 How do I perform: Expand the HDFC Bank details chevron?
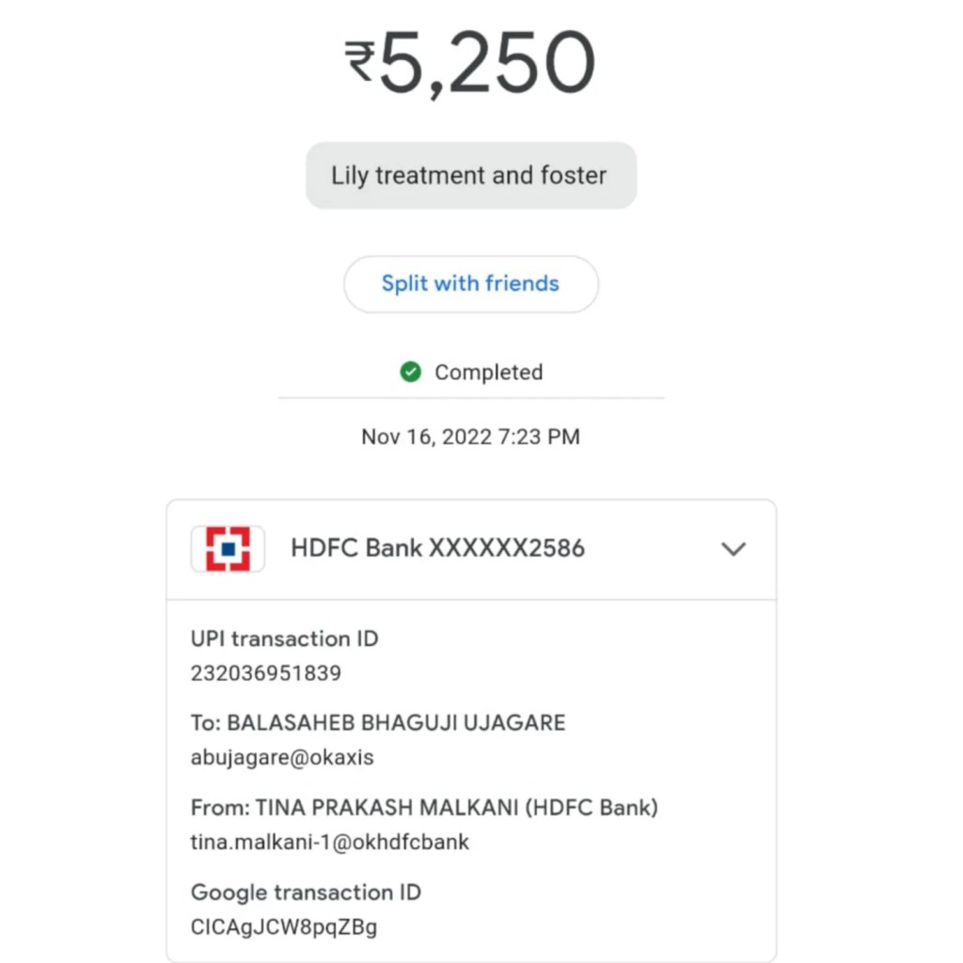[x=733, y=549]
